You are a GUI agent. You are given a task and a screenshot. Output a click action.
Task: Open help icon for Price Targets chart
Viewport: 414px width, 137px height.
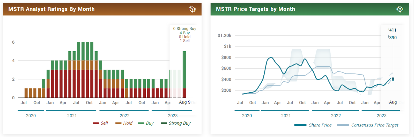[x=400, y=9]
